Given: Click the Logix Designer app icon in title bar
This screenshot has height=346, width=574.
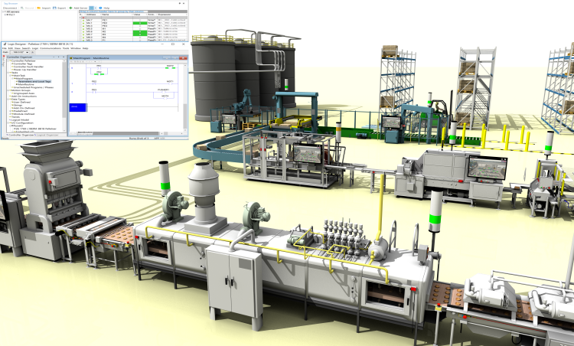Looking at the screenshot, I should pyautogui.click(x=5, y=44).
